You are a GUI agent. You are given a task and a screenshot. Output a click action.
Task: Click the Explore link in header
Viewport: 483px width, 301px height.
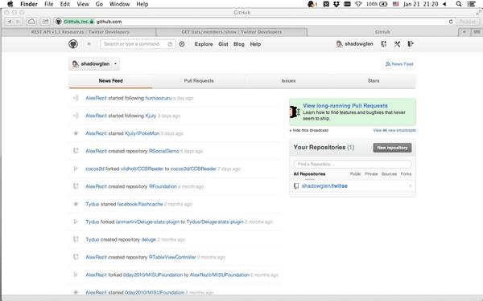[204, 44]
